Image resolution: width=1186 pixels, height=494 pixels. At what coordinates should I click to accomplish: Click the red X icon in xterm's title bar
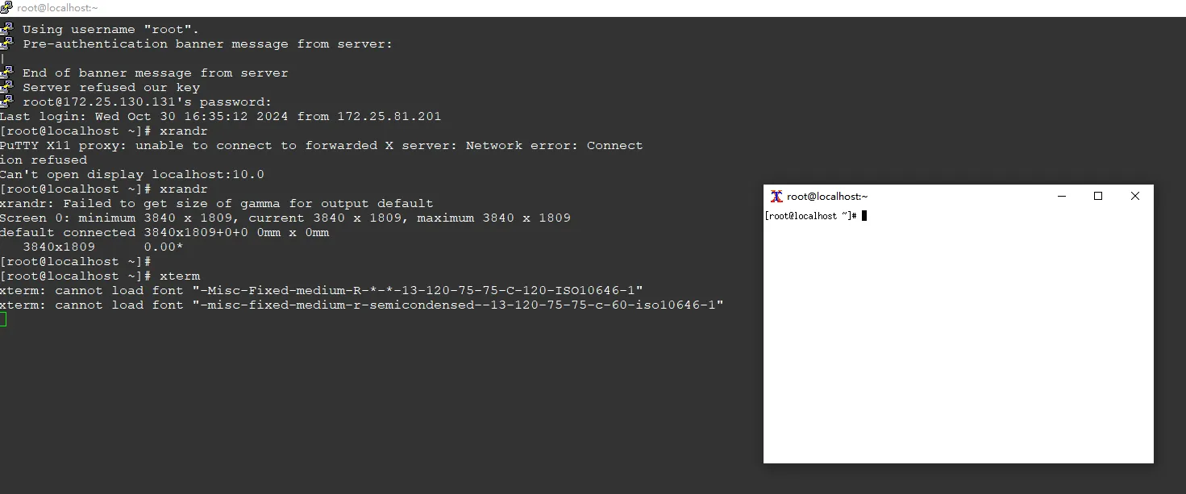[x=776, y=196]
